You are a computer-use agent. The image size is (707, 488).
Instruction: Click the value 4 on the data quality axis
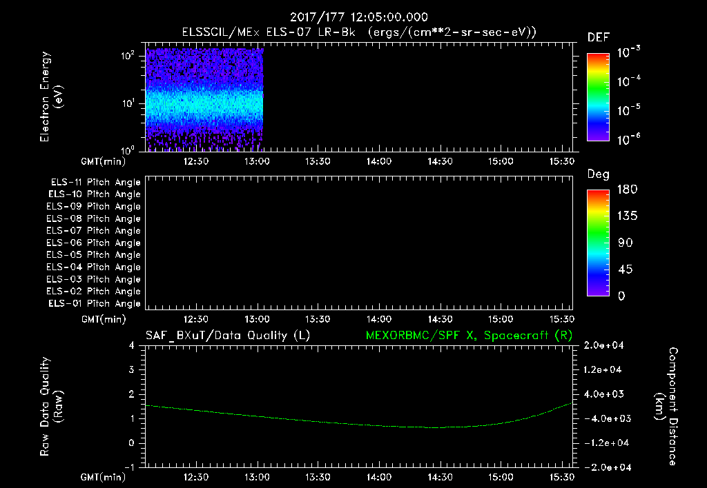[132, 346]
